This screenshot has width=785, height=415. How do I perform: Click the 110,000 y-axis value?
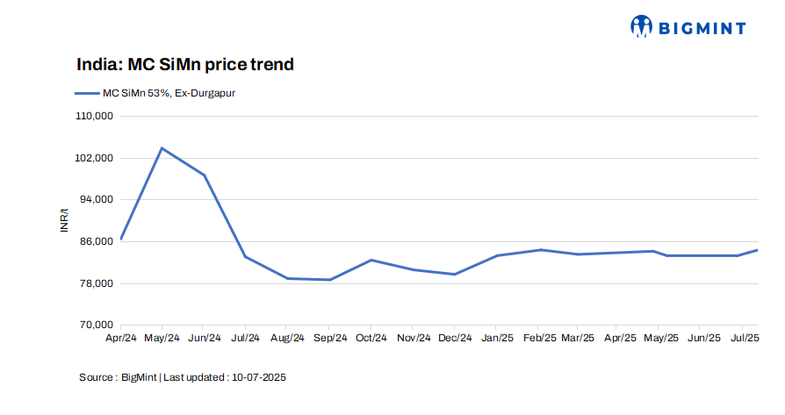coord(97,116)
